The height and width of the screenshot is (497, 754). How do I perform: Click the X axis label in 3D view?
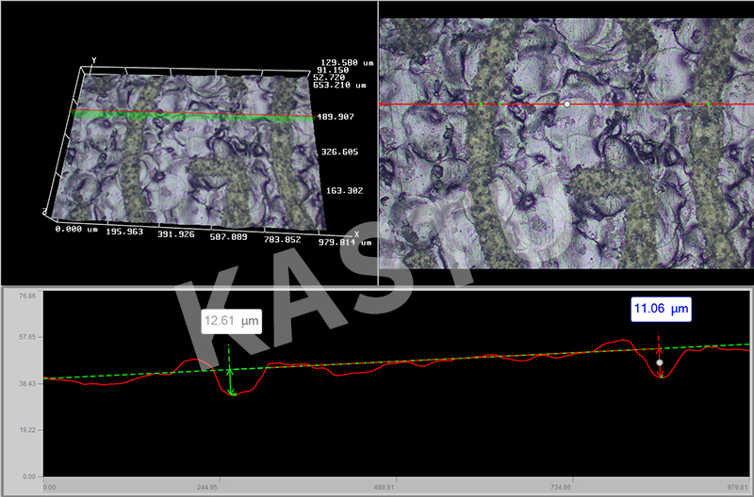[356, 233]
